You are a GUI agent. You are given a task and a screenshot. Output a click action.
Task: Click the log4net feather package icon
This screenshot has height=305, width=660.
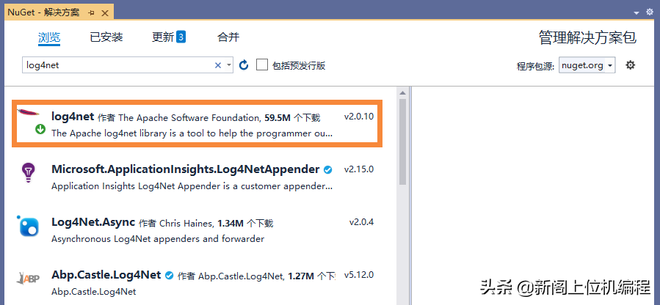point(28,112)
